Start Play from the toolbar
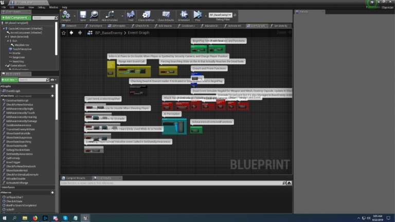 197,16
